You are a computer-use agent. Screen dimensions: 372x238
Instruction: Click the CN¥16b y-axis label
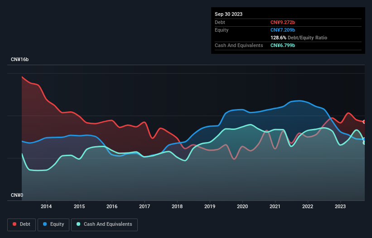tap(19, 59)
